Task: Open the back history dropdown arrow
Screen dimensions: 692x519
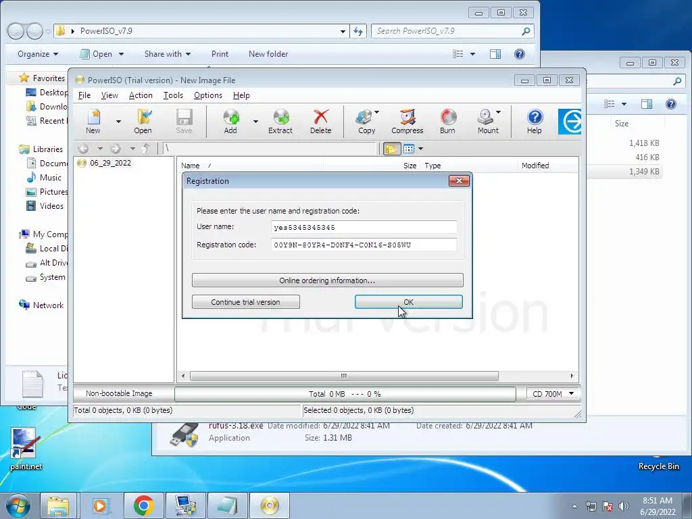Action: [x=100, y=149]
